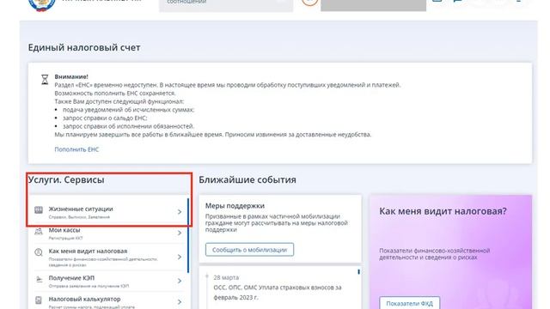This screenshot has width=550, height=309.
Task: Click the Как меня видит налоговая? purple banner heading
Action: [443, 211]
